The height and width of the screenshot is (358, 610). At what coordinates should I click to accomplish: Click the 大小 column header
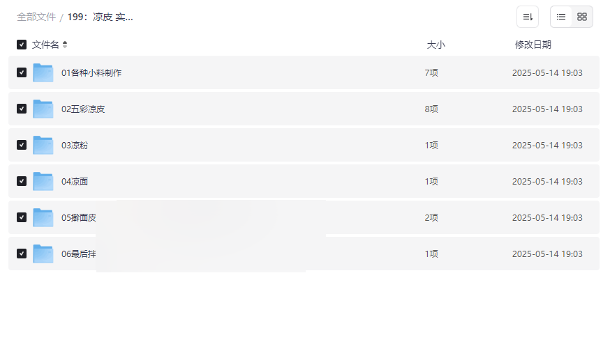click(436, 45)
